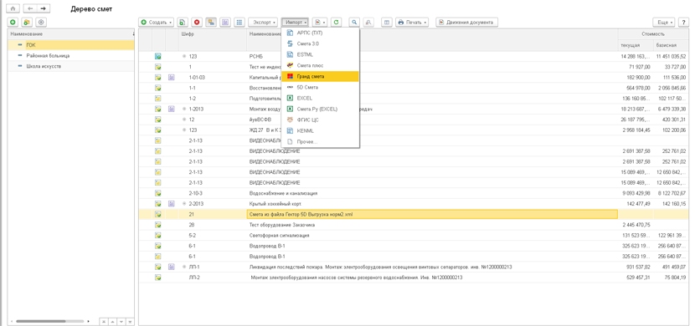Pick EXCEL in the import menu
This screenshot has height=326, width=695.
(320, 98)
